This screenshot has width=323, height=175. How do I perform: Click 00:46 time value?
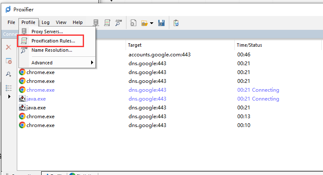coord(244,55)
